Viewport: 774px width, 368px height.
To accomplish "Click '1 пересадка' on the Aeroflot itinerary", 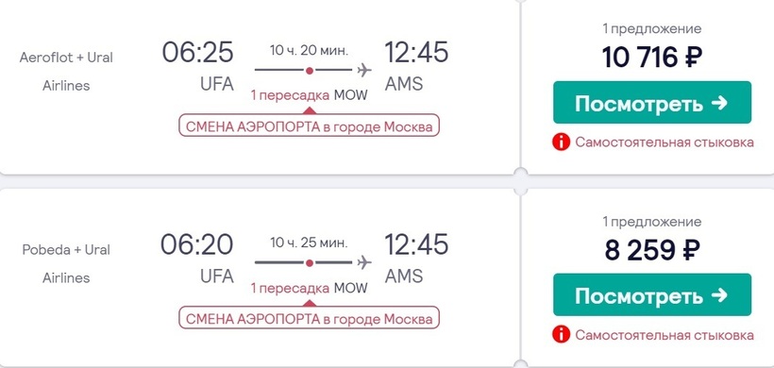I will point(290,95).
